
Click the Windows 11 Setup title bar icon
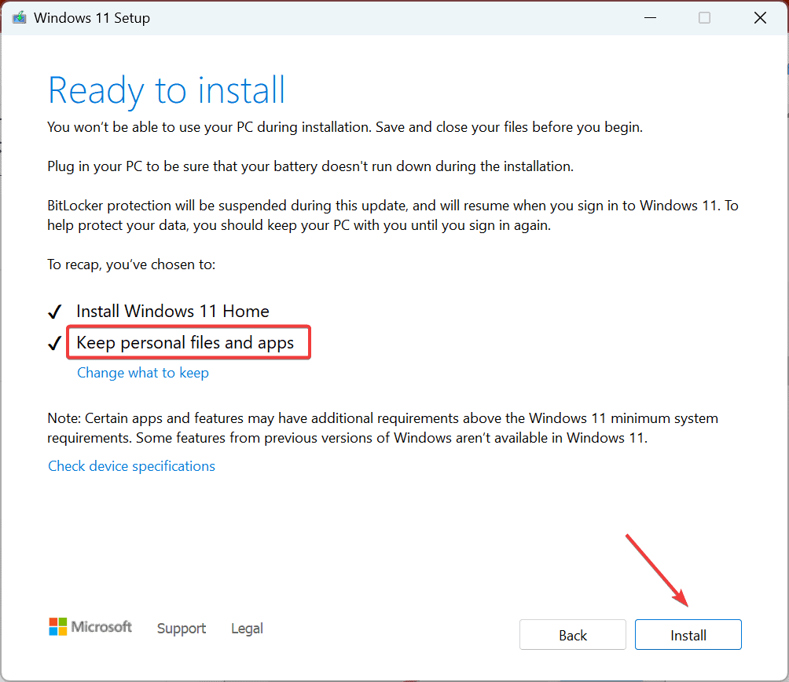pos(19,17)
